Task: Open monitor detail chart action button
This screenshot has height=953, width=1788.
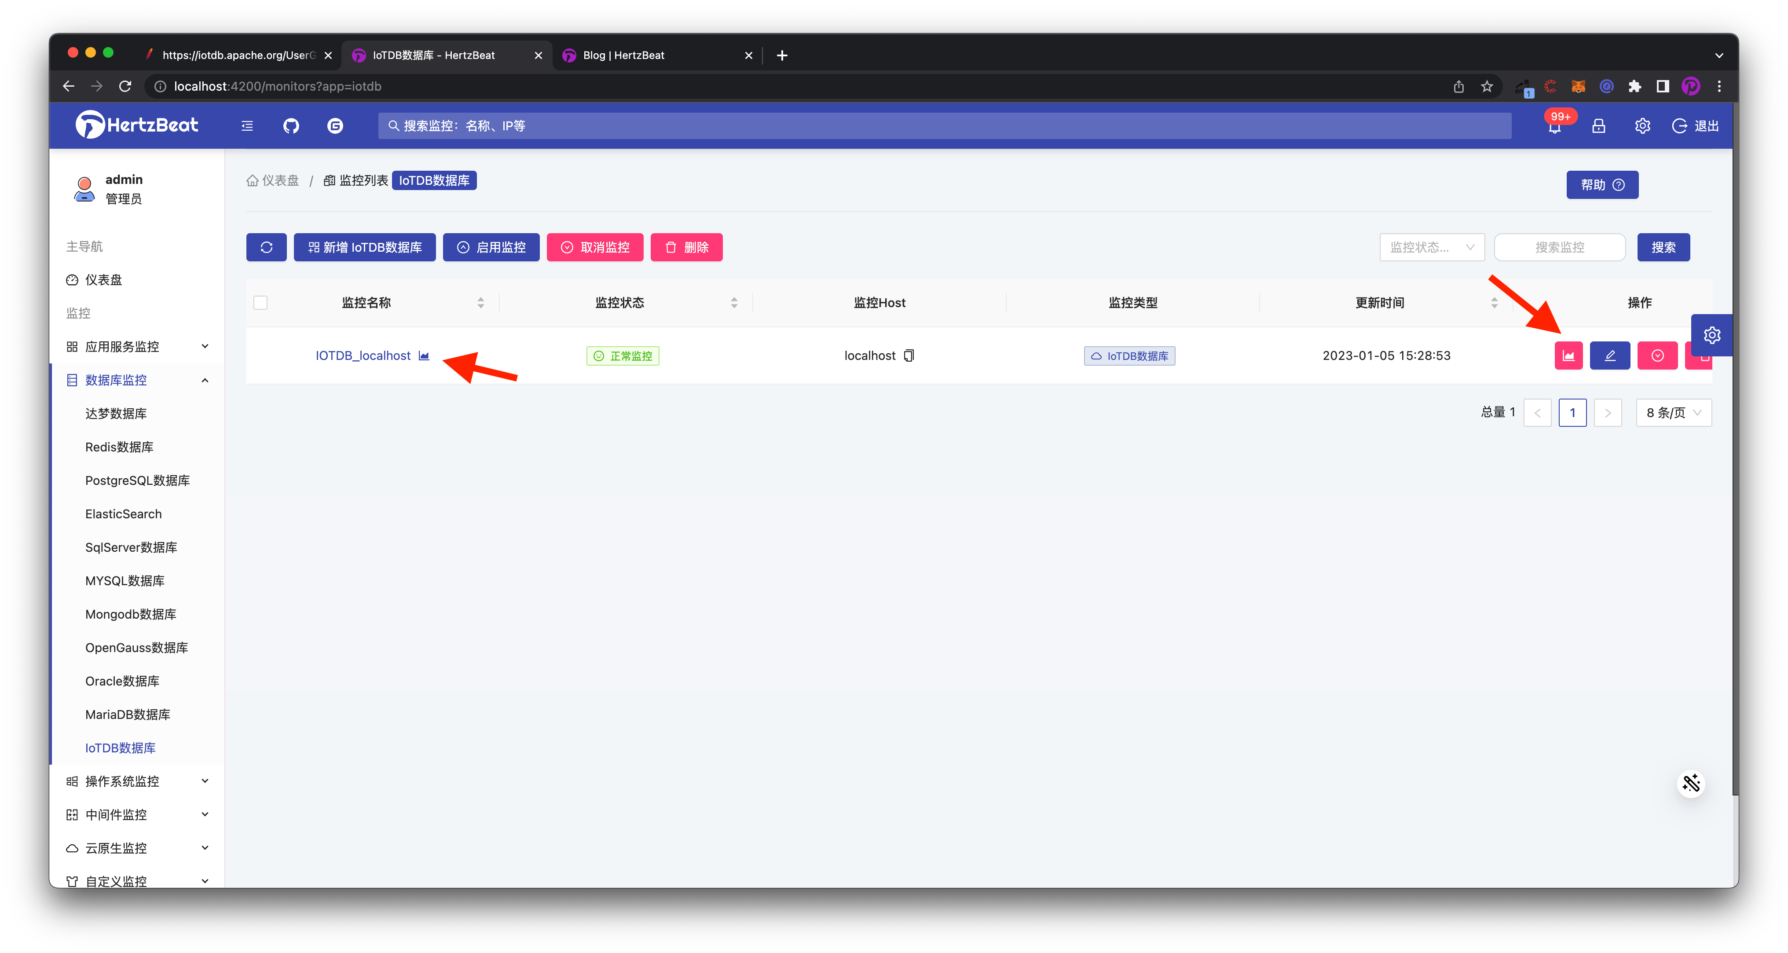Action: pos(1568,356)
